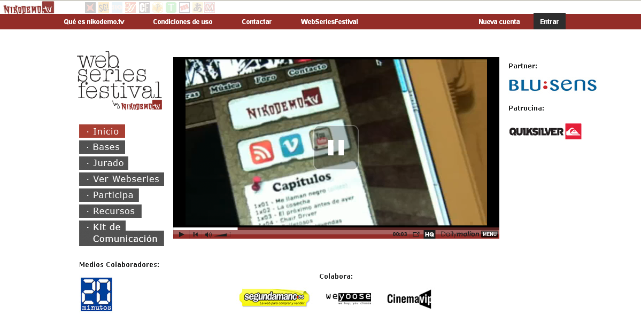The height and width of the screenshot is (323, 641).
Task: Select WebSeriesFestival in the top navigation
Action: (329, 22)
